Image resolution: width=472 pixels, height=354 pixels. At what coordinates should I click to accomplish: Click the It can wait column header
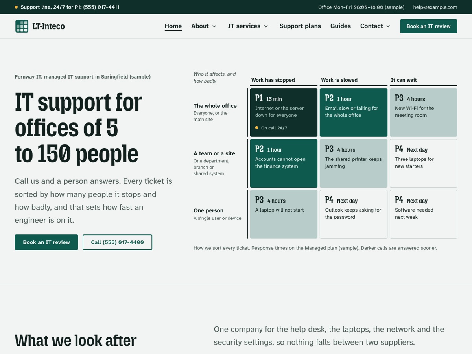[404, 80]
